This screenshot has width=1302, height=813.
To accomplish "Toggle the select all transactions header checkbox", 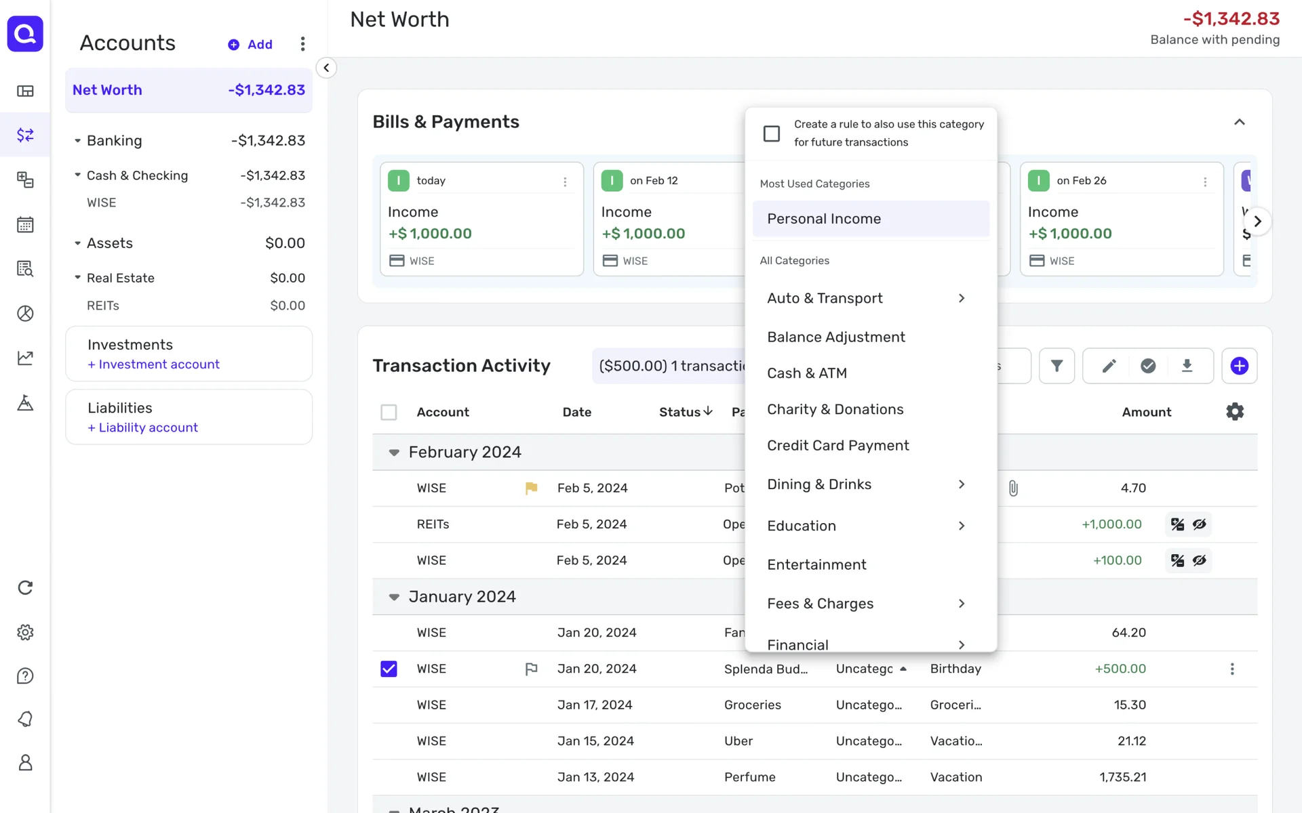I will point(389,412).
